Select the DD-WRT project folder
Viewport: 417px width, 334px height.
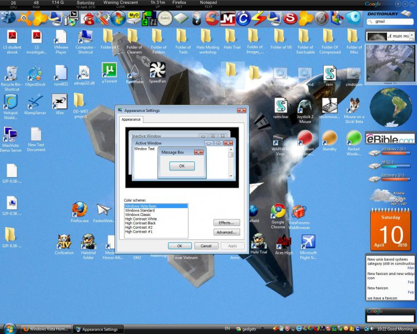pyautogui.click(x=80, y=105)
